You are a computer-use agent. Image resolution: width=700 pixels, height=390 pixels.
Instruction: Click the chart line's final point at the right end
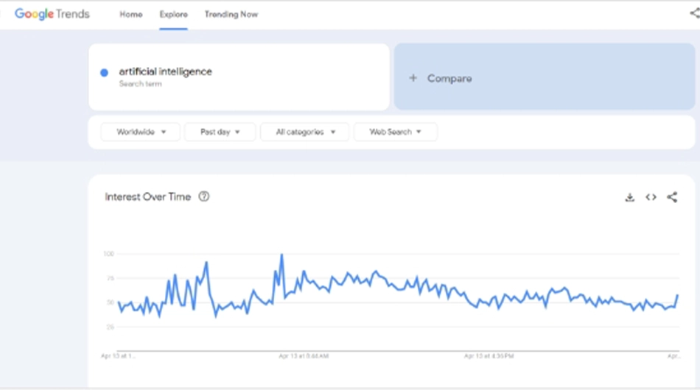click(x=678, y=295)
